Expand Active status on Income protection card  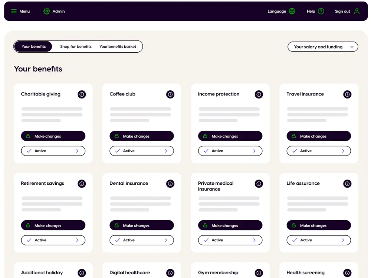(230, 151)
